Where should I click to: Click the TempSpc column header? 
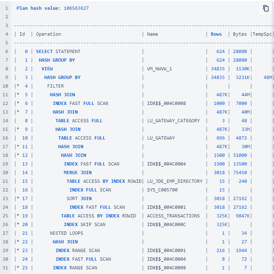pos(263,34)
